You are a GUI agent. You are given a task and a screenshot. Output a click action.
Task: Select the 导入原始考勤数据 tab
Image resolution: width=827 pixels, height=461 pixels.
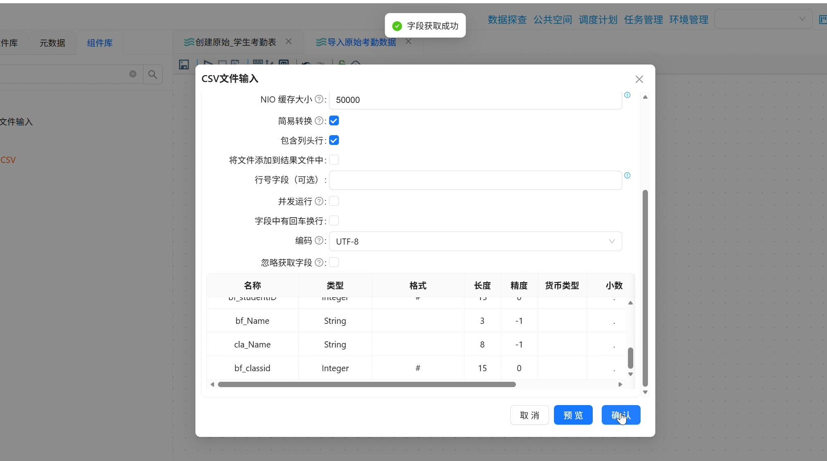(x=361, y=42)
